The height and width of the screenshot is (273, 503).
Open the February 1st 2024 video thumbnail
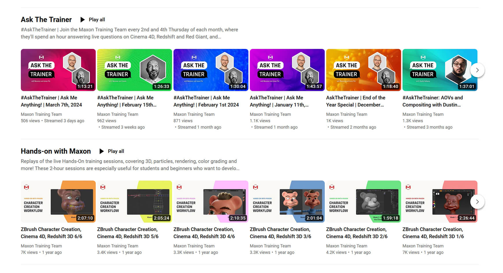point(211,70)
